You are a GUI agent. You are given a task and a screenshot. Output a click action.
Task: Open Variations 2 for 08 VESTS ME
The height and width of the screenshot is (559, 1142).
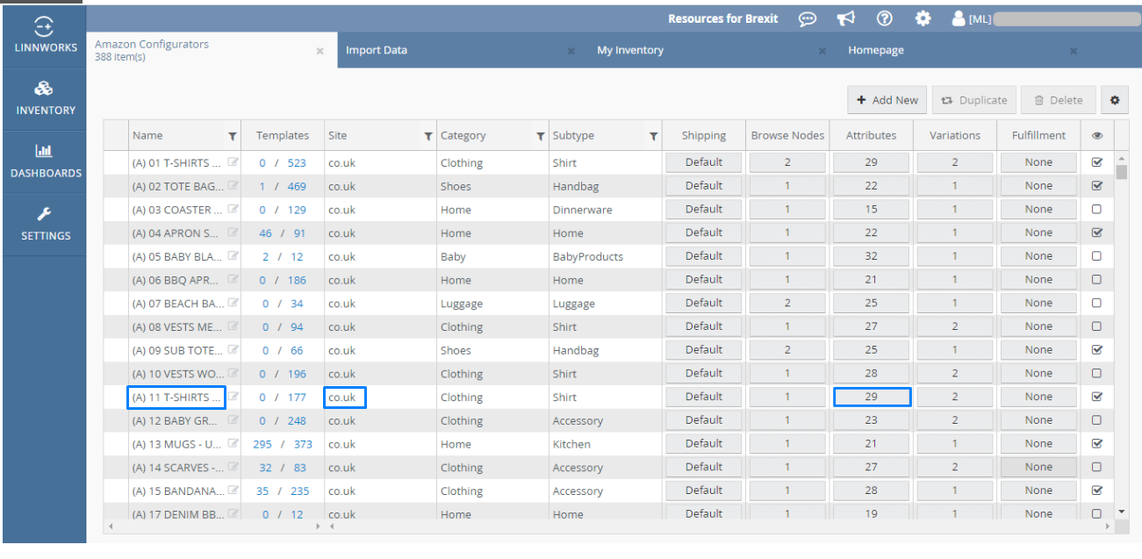[955, 326]
